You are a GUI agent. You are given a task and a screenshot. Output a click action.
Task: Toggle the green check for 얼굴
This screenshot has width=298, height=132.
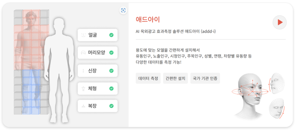[x=111, y=35]
